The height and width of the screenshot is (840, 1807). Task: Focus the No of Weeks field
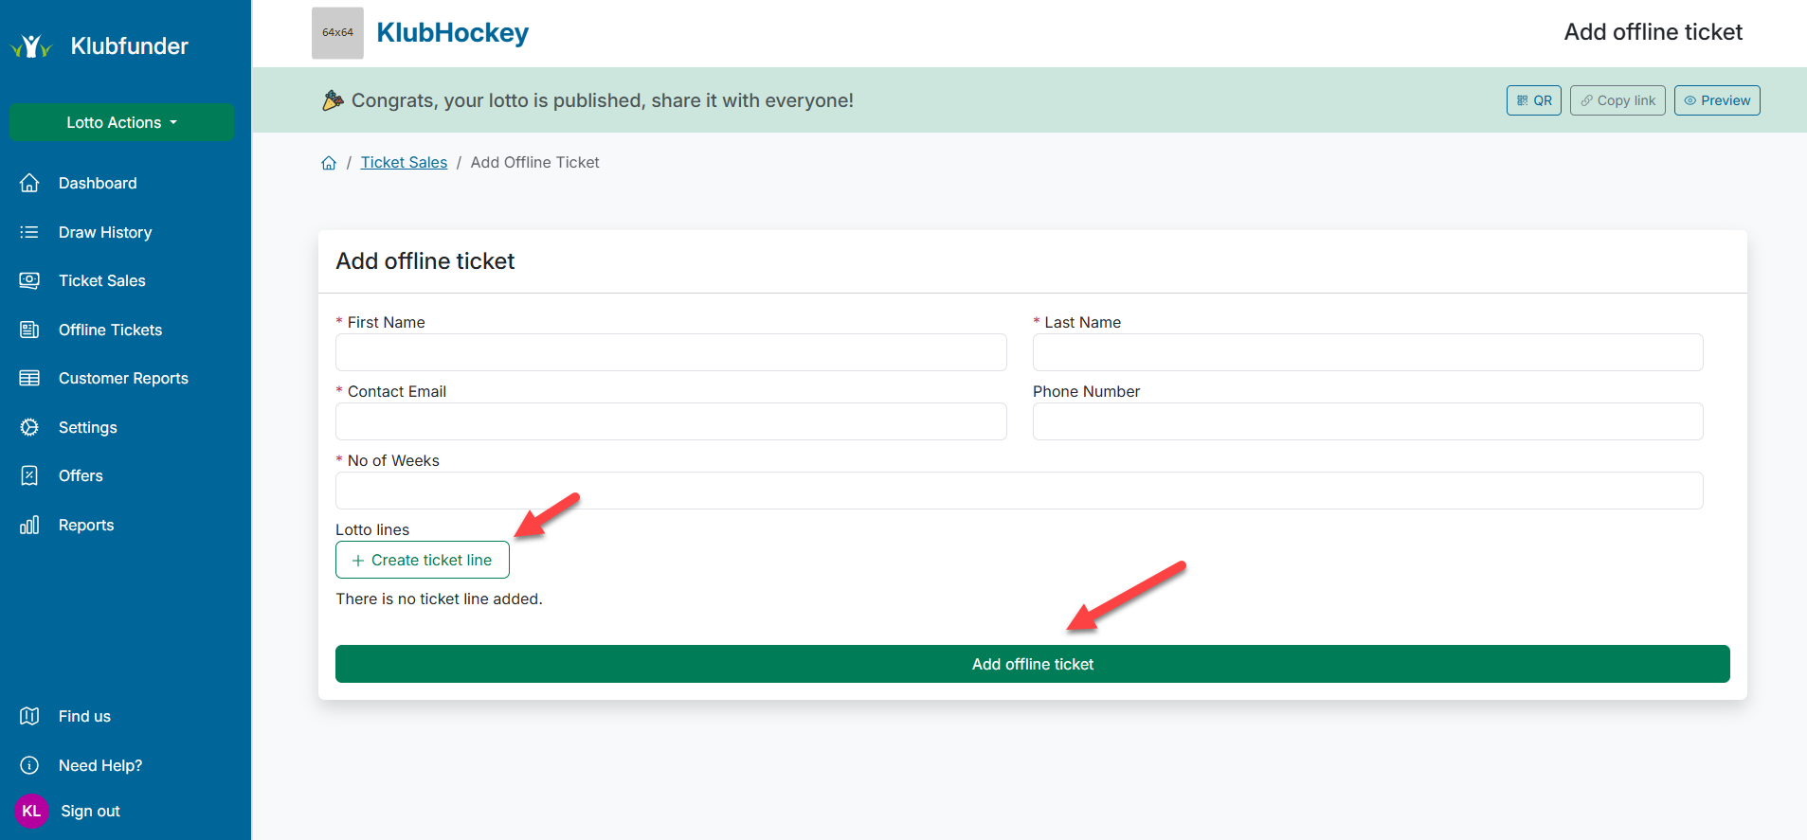point(1019,491)
